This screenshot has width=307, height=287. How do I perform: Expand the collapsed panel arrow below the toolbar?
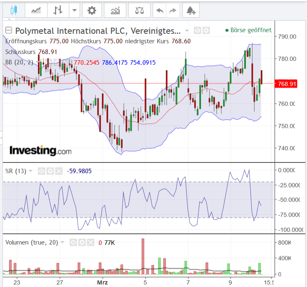pyautogui.click(x=9, y=19)
